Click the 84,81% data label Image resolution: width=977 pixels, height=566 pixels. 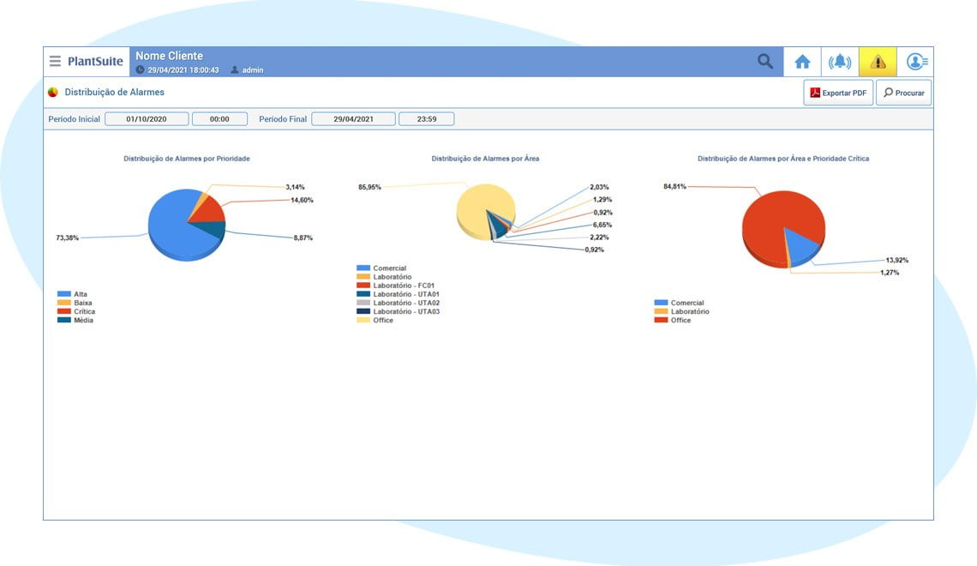[x=674, y=186]
